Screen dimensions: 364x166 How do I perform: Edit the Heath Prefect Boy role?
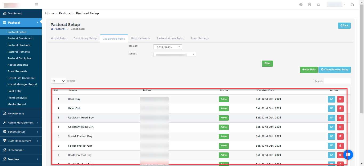click(331, 155)
